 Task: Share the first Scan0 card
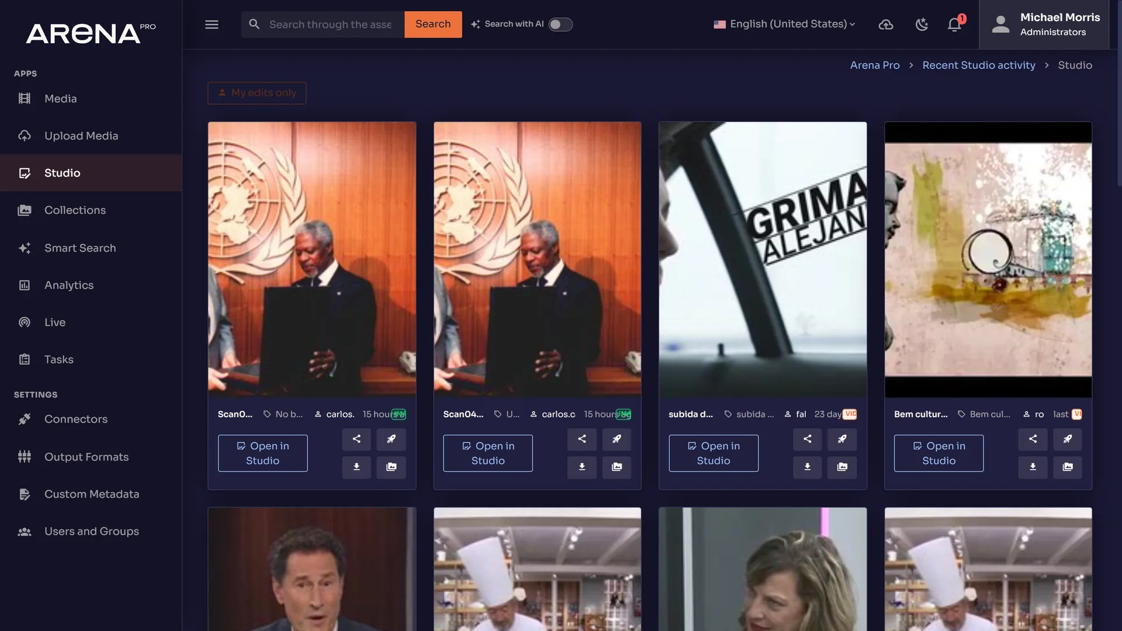click(356, 439)
